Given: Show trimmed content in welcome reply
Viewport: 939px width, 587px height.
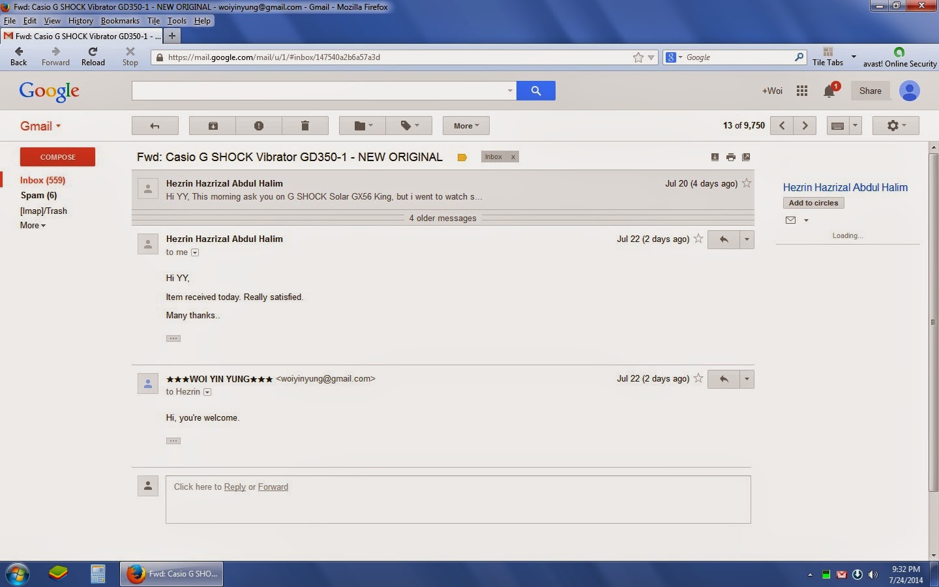Looking at the screenshot, I should [173, 441].
